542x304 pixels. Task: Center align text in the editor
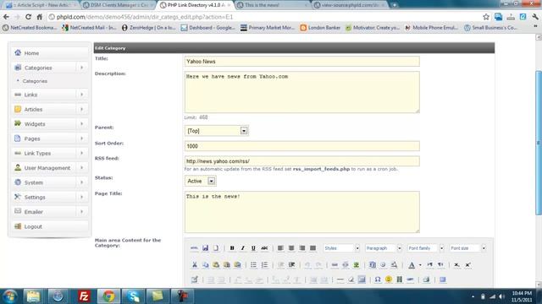pos(291,248)
